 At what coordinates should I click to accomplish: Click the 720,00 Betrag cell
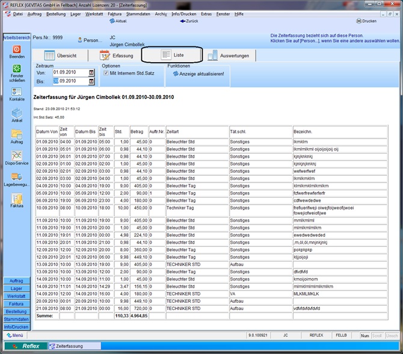(x=139, y=308)
